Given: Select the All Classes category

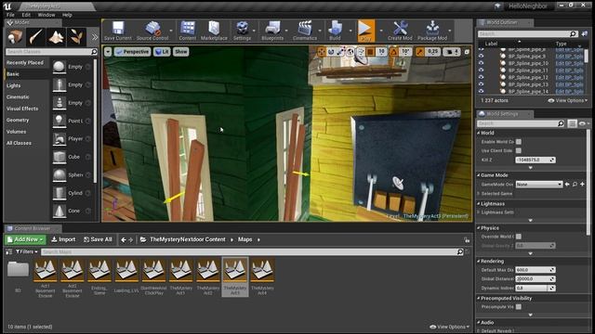Looking at the screenshot, I should coord(19,143).
